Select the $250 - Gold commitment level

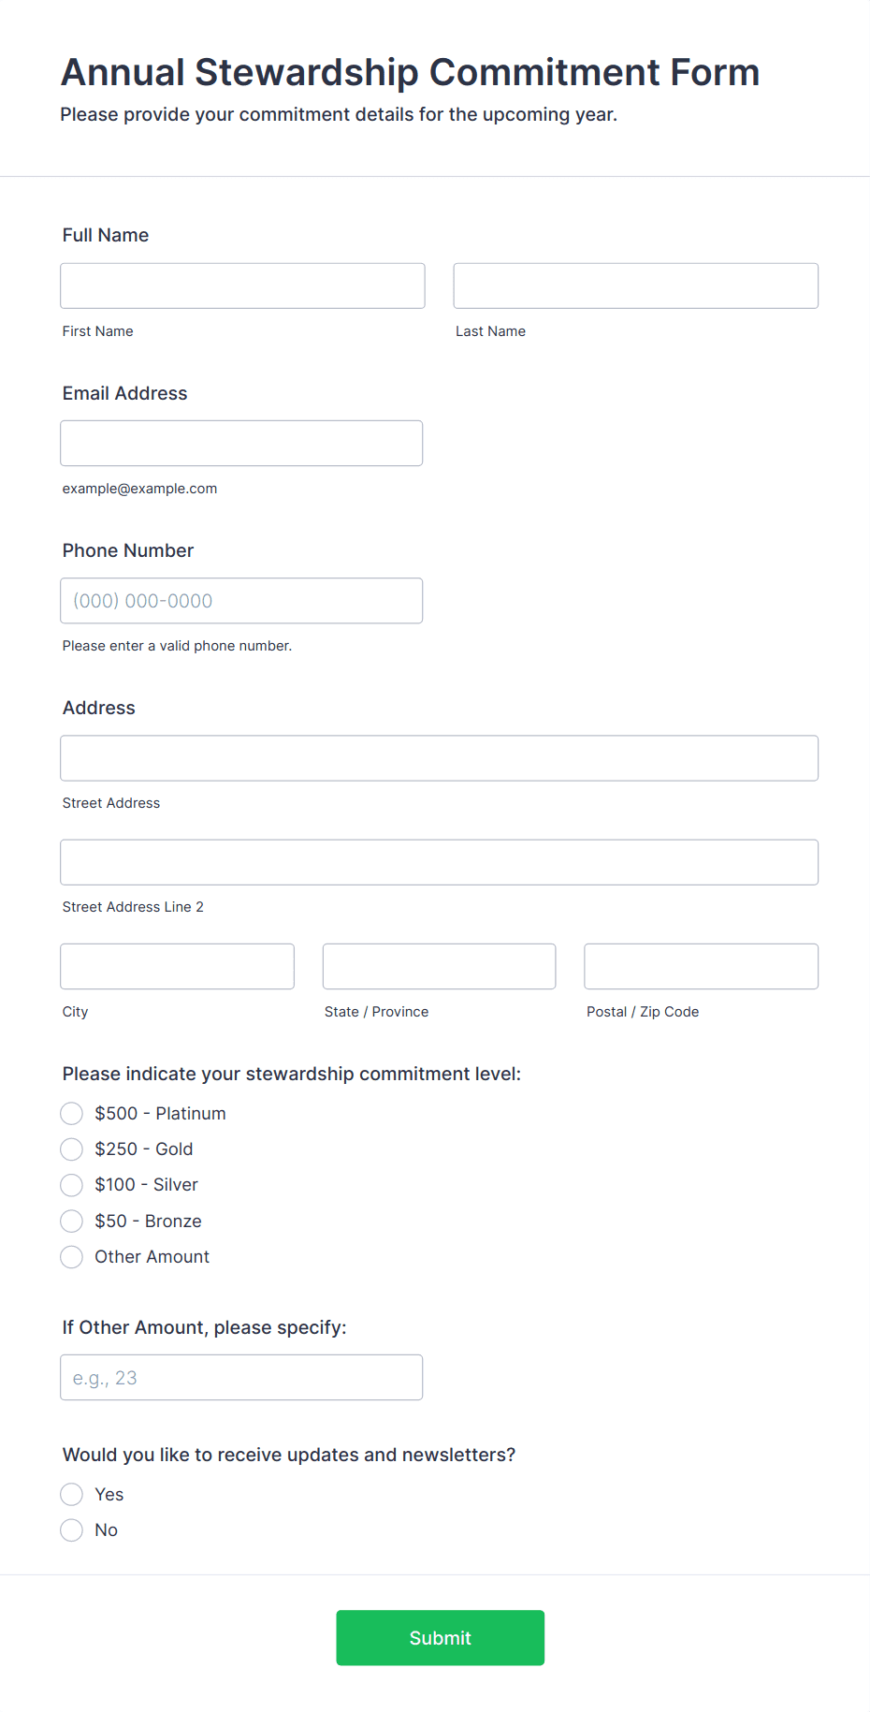(x=71, y=1149)
